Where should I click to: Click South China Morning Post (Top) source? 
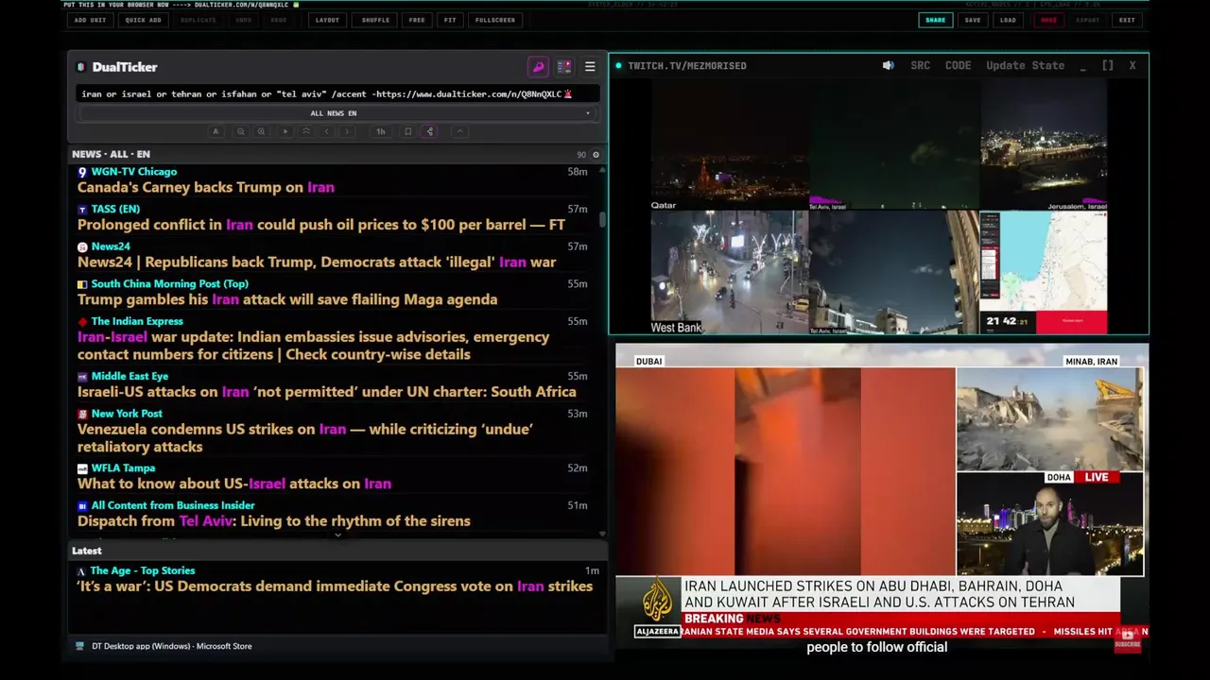169,283
